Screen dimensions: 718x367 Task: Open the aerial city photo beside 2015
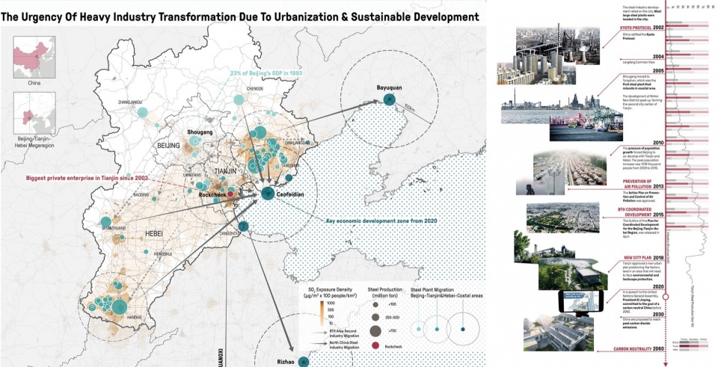click(x=562, y=218)
